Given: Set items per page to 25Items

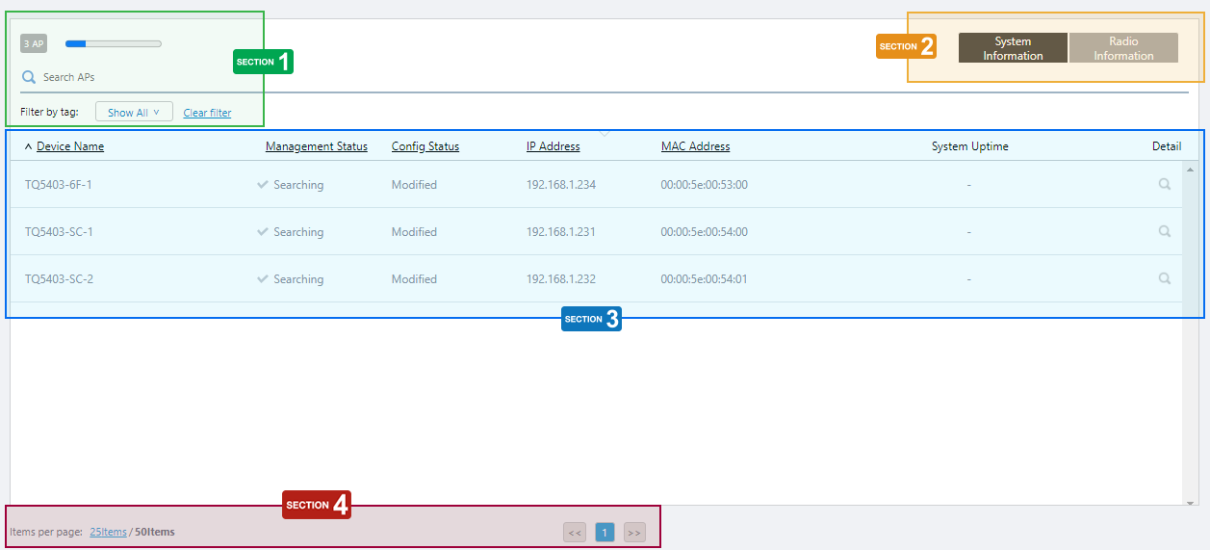Looking at the screenshot, I should (108, 532).
